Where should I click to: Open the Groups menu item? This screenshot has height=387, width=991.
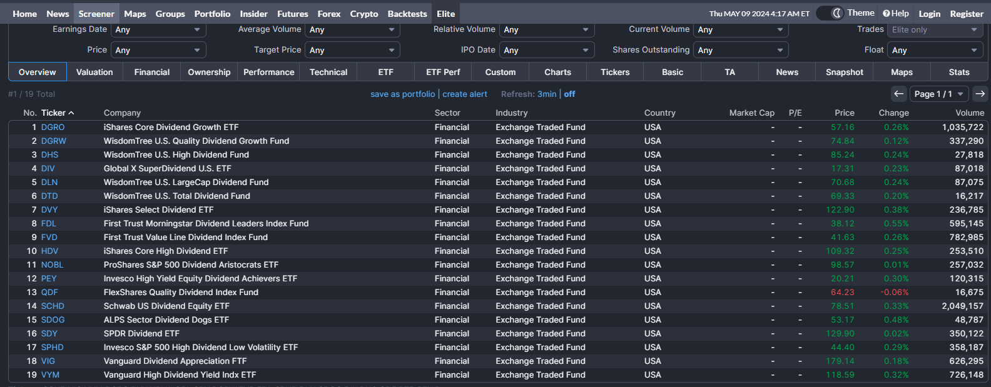click(170, 14)
